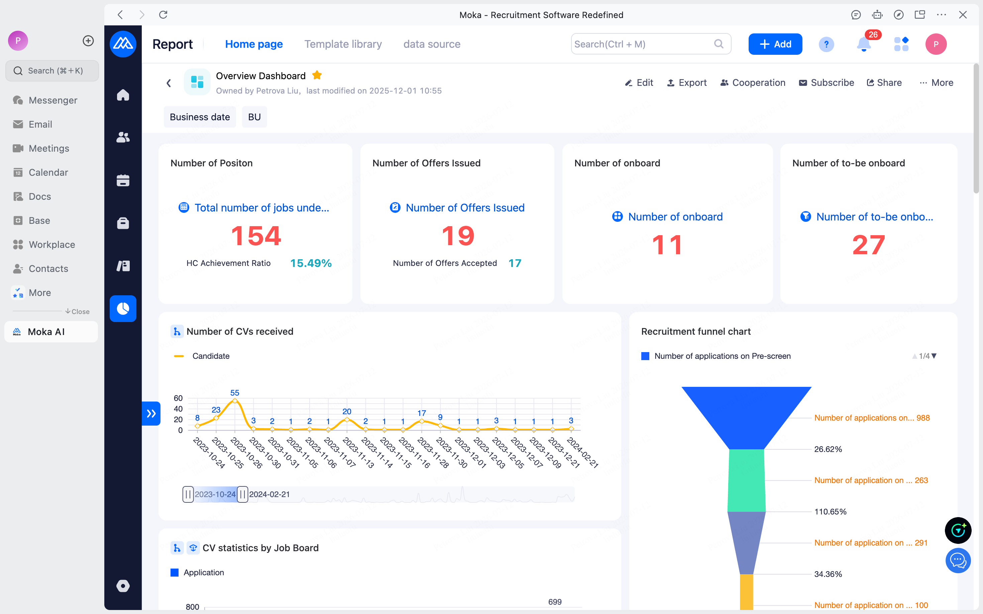Open the Business date filter
The image size is (983, 614).
click(200, 117)
